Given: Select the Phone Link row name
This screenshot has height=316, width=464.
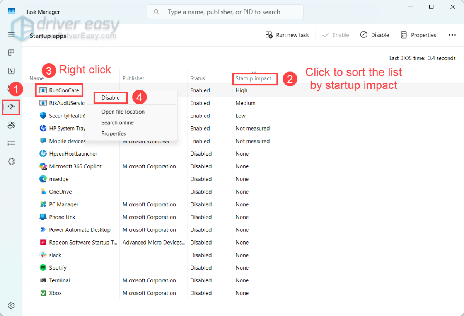Looking at the screenshot, I should 62,217.
